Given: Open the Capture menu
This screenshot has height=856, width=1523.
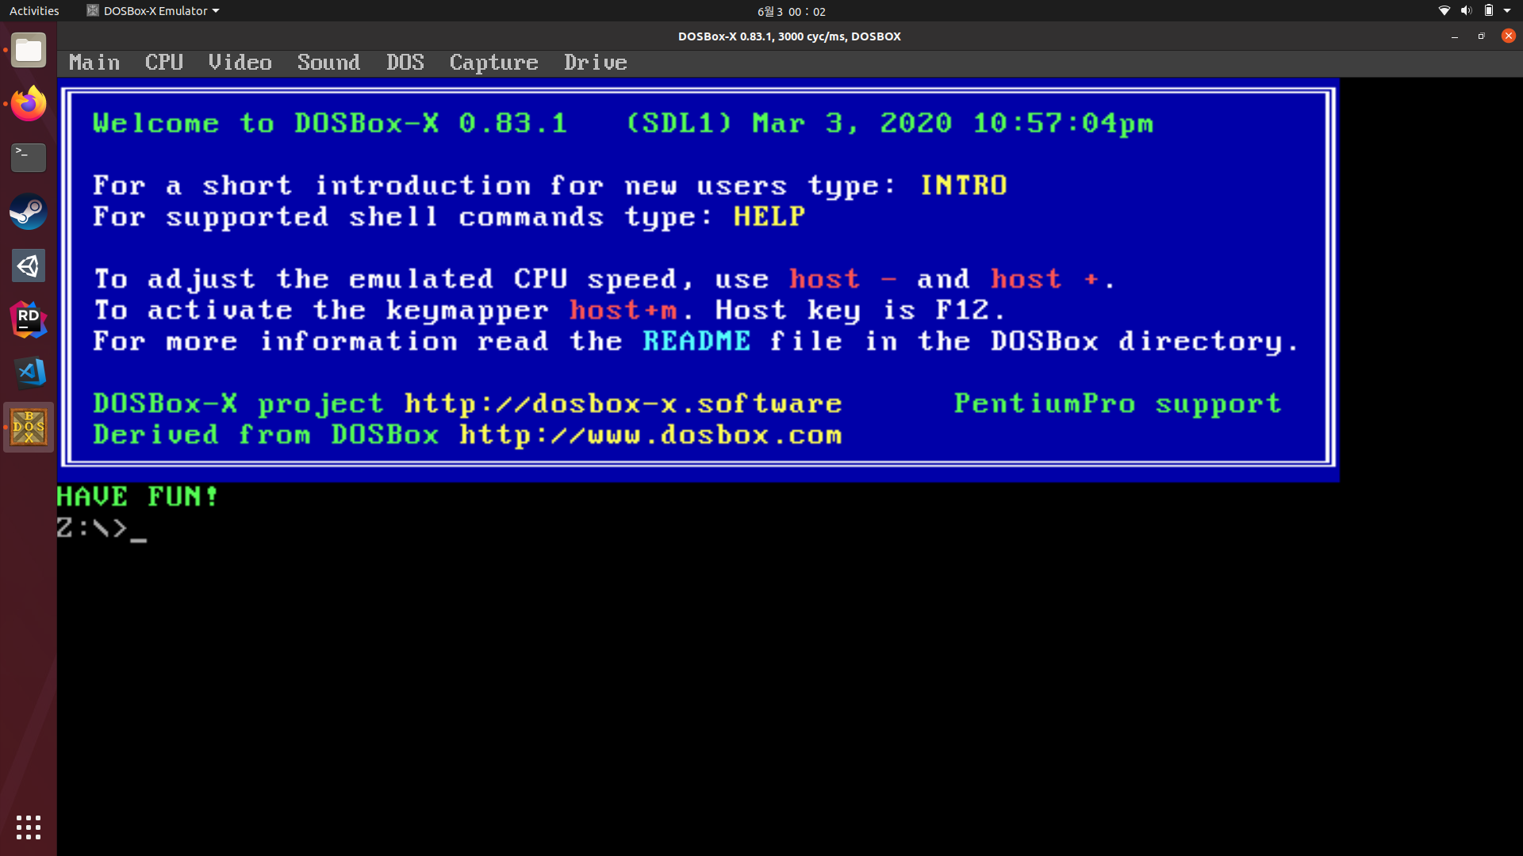Looking at the screenshot, I should [493, 63].
